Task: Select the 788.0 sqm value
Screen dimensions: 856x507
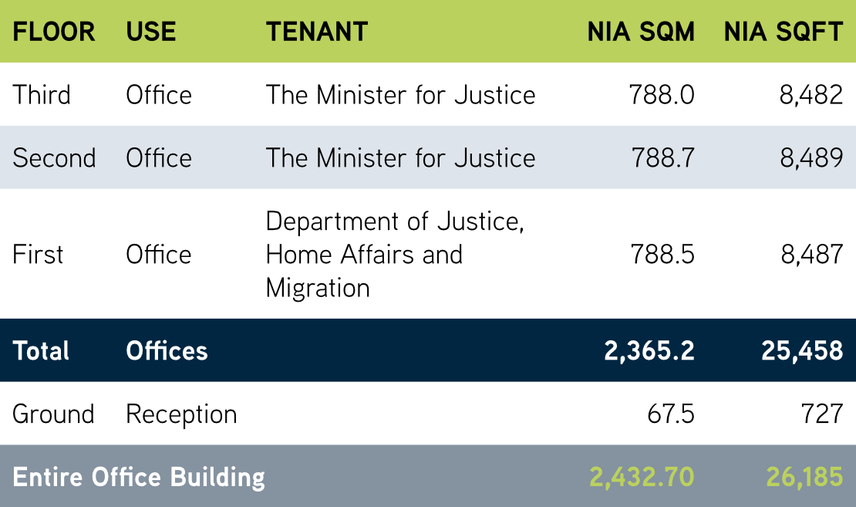Action: tap(662, 95)
